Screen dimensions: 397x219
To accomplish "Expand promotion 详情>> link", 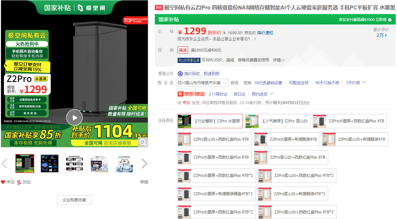I will pos(279,60).
